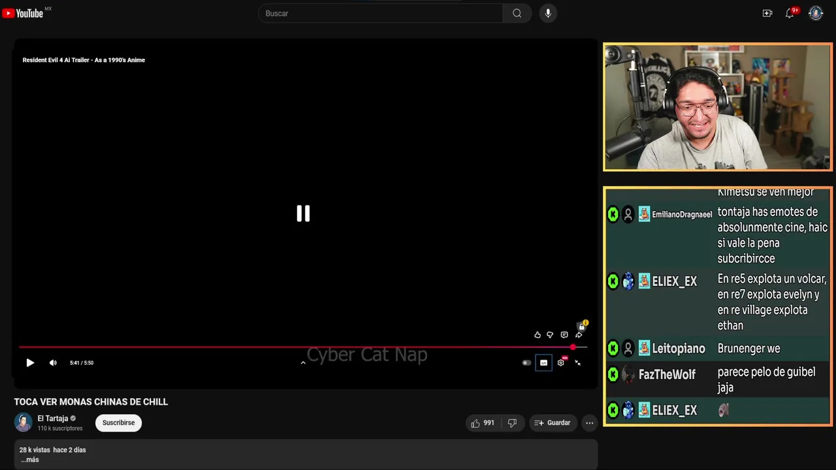Click the 'Brunenger we' chat message
Viewport: 836px width, 470px height.
click(748, 349)
